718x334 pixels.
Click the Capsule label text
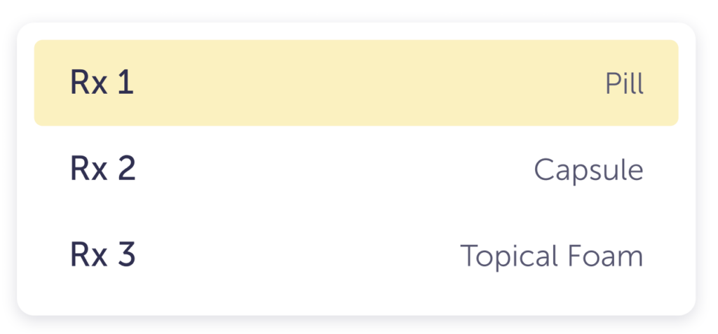click(588, 170)
